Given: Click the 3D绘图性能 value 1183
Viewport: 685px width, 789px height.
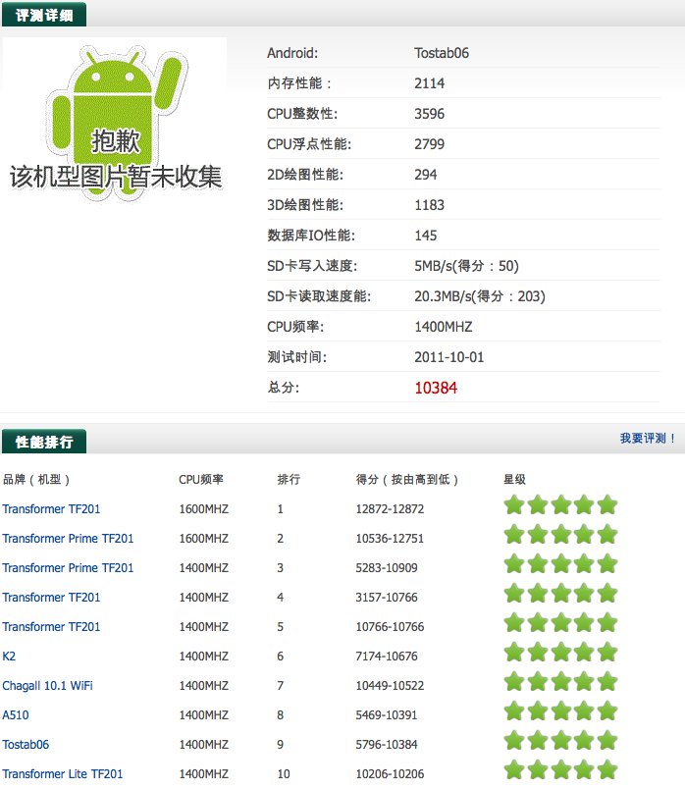Looking at the screenshot, I should coord(429,205).
